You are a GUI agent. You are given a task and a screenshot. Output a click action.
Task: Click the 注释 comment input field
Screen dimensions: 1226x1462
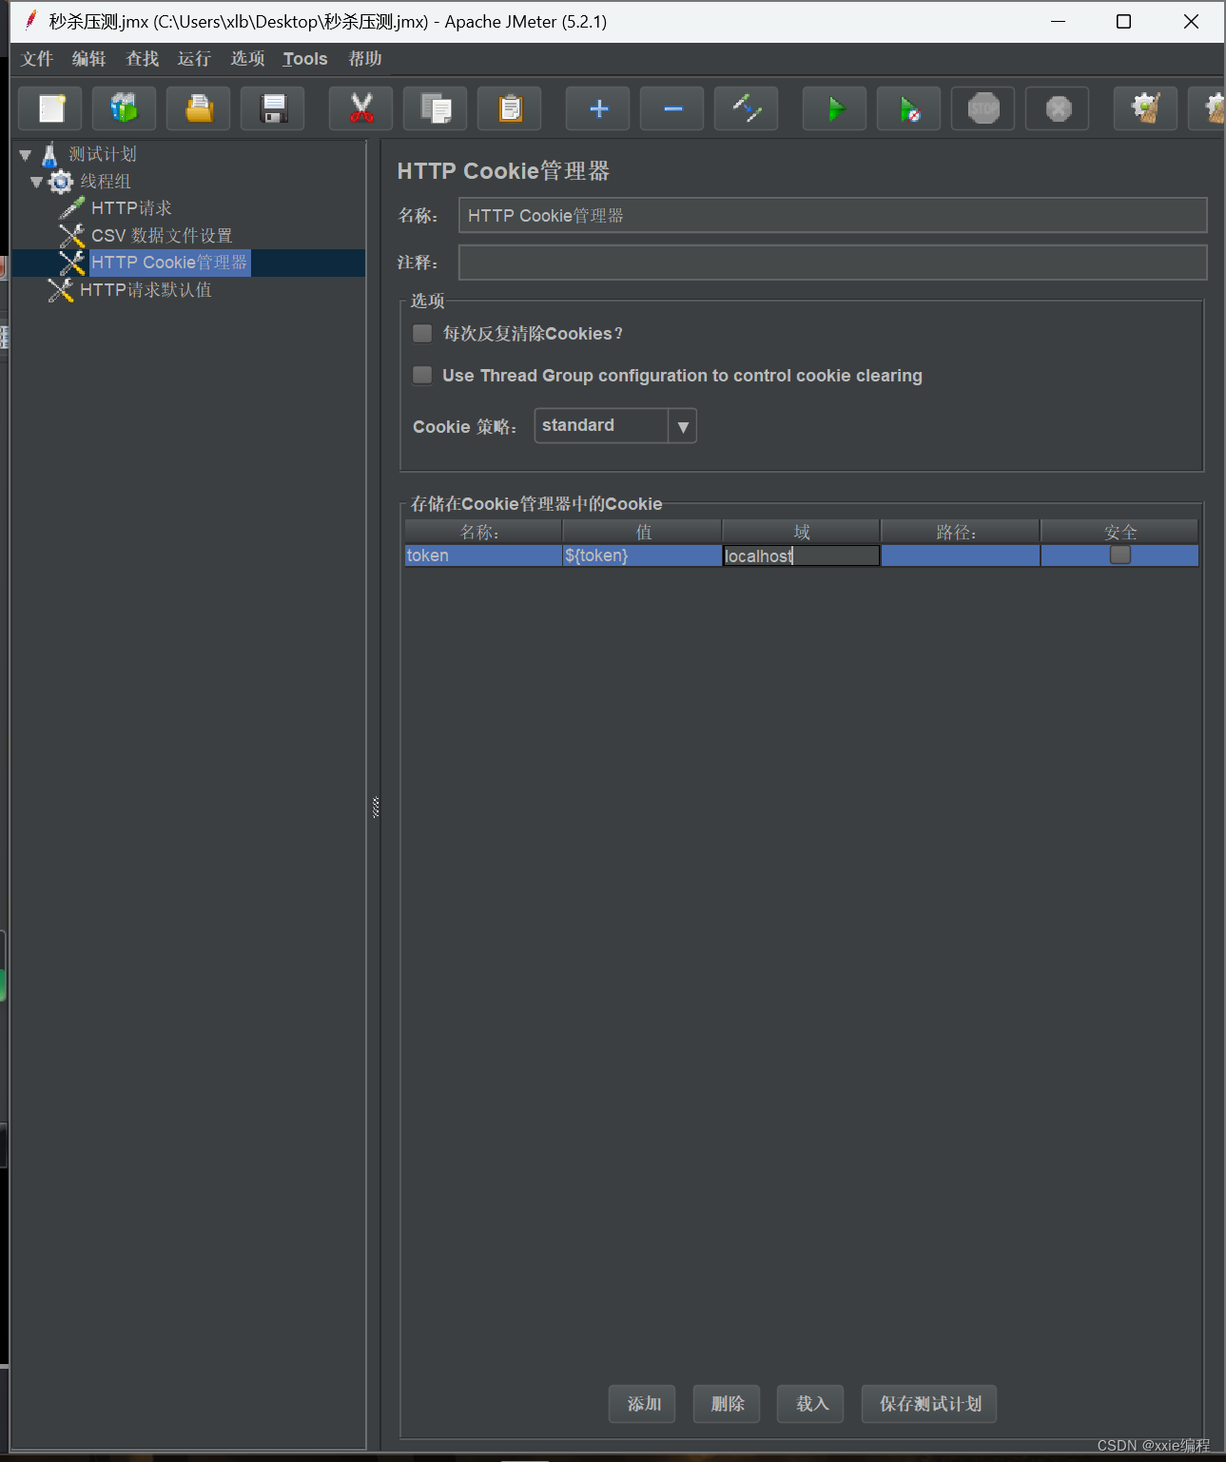click(833, 263)
